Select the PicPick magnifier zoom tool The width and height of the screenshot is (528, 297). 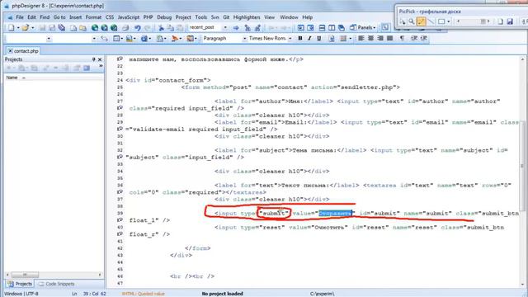(412, 21)
